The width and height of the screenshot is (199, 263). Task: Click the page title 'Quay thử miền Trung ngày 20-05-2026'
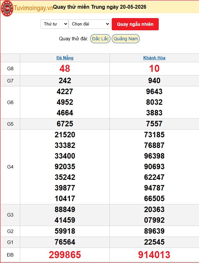coord(100,7)
